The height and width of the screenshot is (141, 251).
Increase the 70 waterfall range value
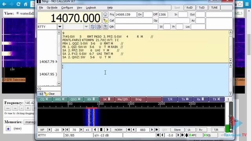pyautogui.click(x=81, y=130)
